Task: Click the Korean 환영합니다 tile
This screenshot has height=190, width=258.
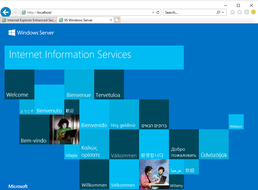Action: click(154, 144)
